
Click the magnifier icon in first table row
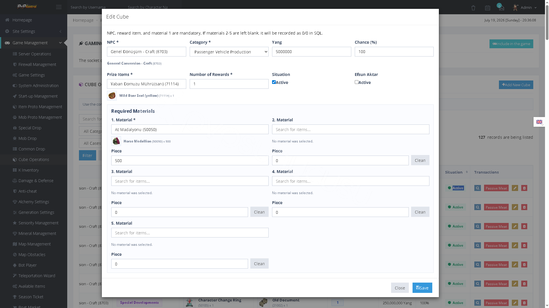click(x=477, y=188)
